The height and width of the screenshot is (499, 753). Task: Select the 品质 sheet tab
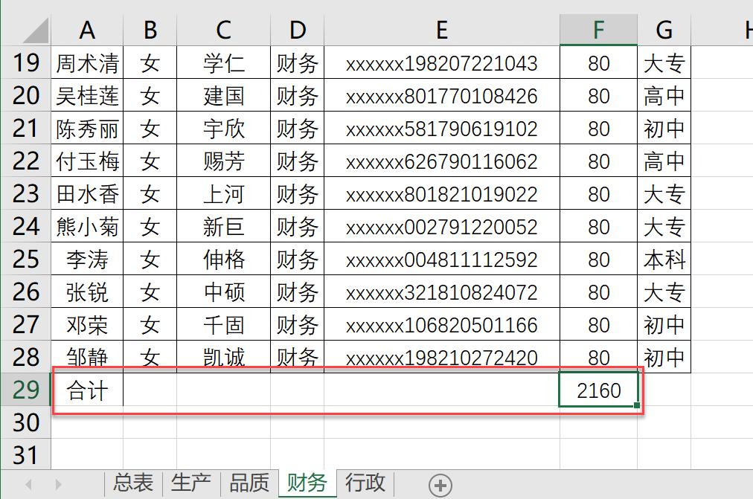tap(249, 483)
